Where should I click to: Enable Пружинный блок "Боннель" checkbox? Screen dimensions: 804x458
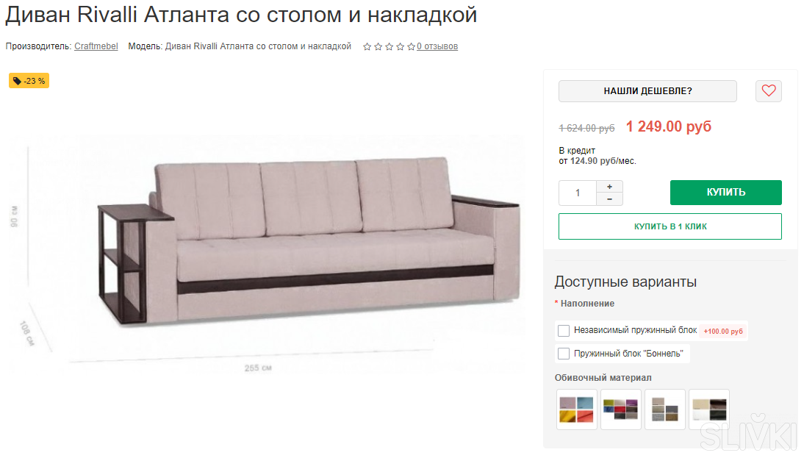click(x=564, y=354)
